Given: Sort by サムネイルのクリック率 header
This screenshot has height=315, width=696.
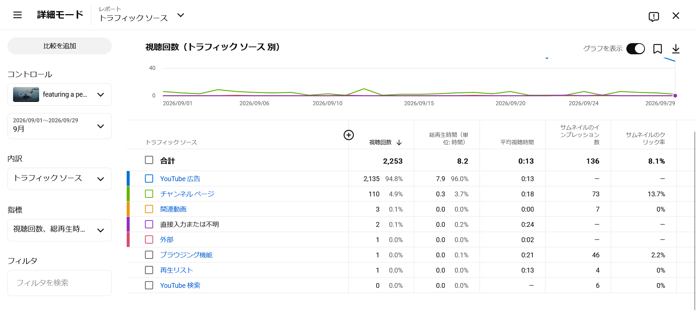Looking at the screenshot, I should pyautogui.click(x=645, y=138).
